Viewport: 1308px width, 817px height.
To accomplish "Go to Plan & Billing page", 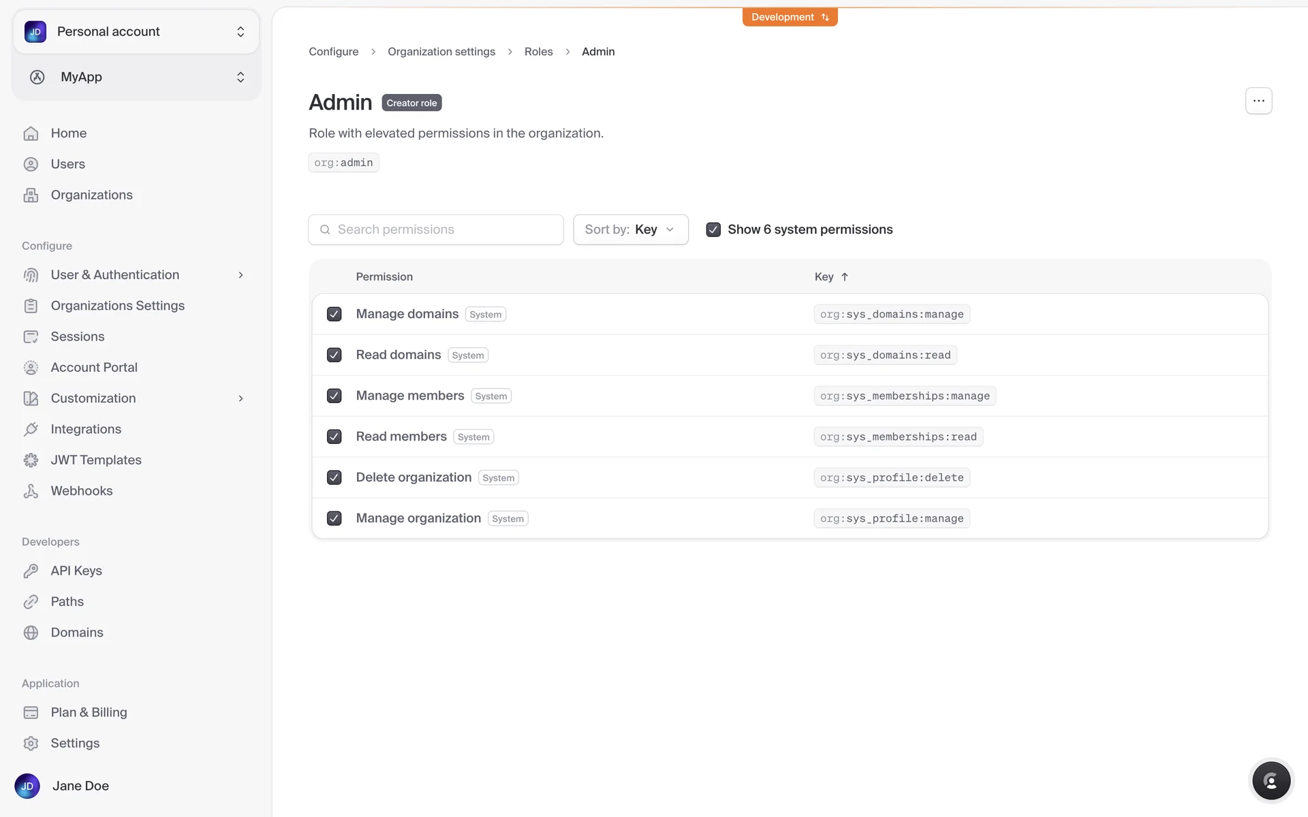I will point(89,712).
